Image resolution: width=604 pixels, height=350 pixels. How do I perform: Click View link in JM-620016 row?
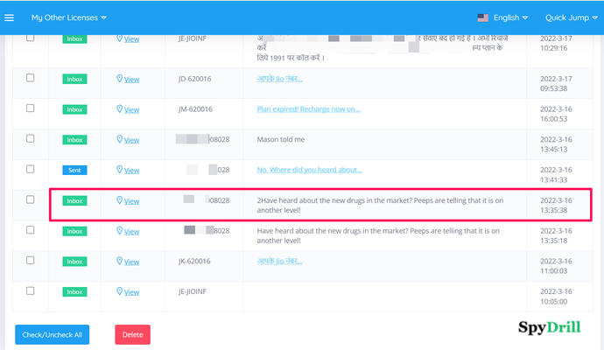pos(131,109)
